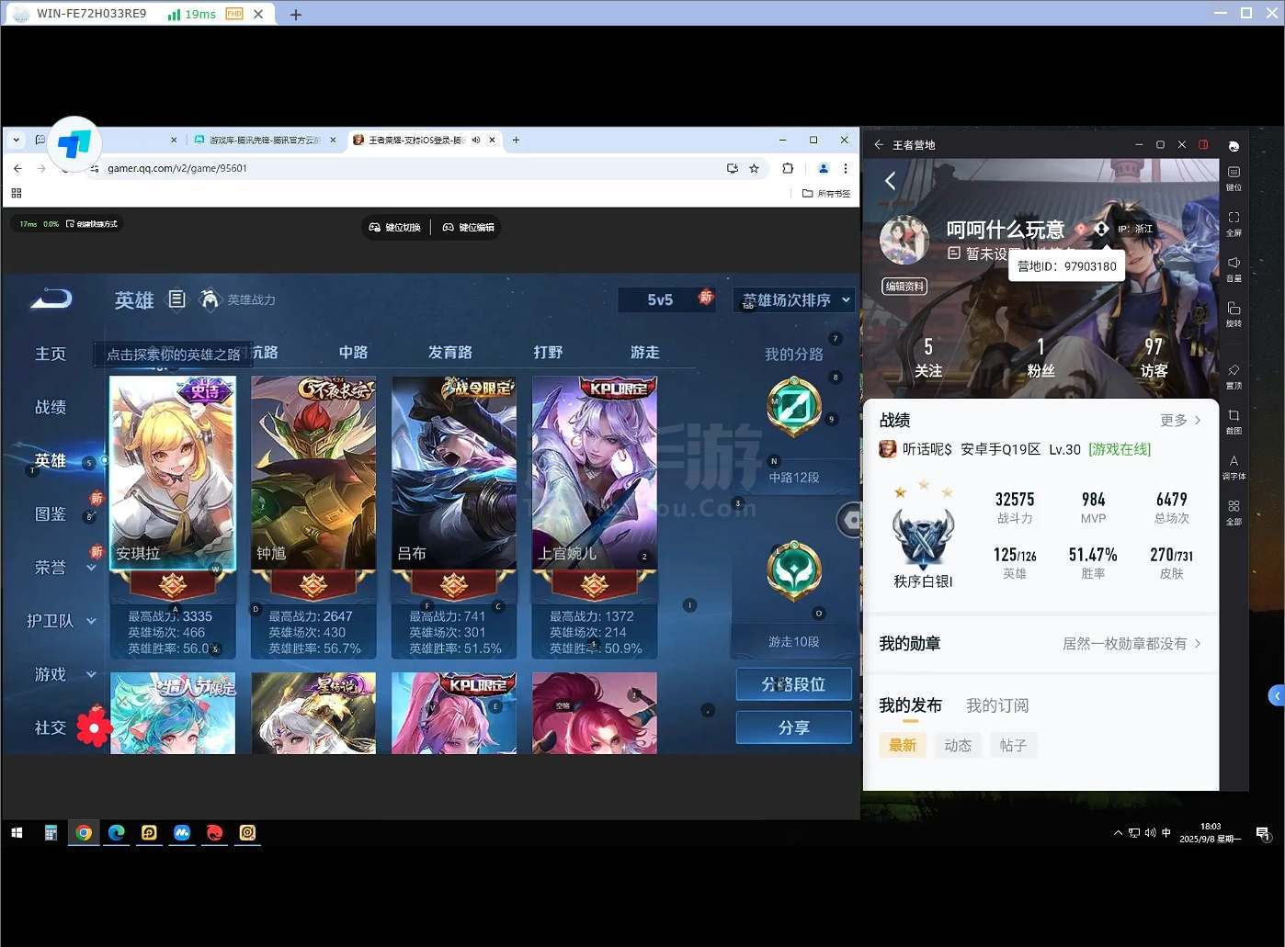Click the 旋转 rotate icon
The width and height of the screenshot is (1285, 947).
point(1234,312)
